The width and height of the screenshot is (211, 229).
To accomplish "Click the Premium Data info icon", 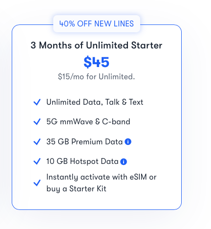I will pos(128,142).
